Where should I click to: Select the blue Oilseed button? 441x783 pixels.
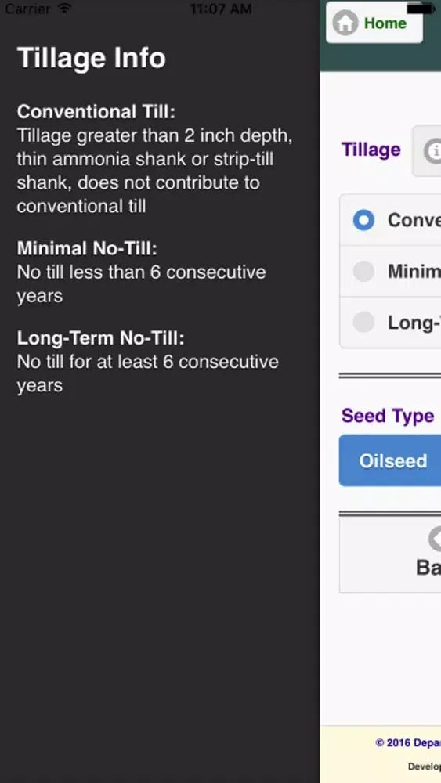[x=390, y=460]
